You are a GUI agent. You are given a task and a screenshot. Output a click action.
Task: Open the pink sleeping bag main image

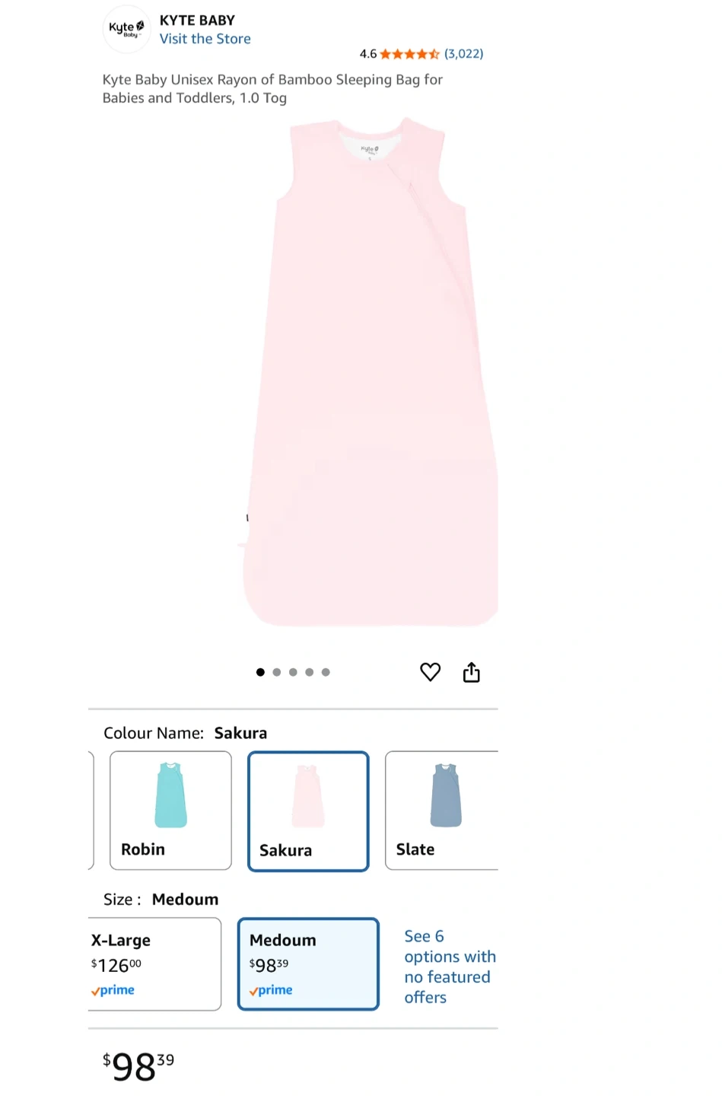click(x=371, y=372)
